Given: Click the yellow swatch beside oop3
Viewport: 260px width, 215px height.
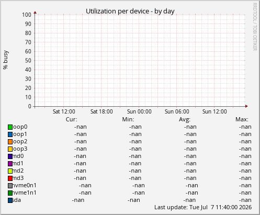Looking at the screenshot, I should (10, 149).
